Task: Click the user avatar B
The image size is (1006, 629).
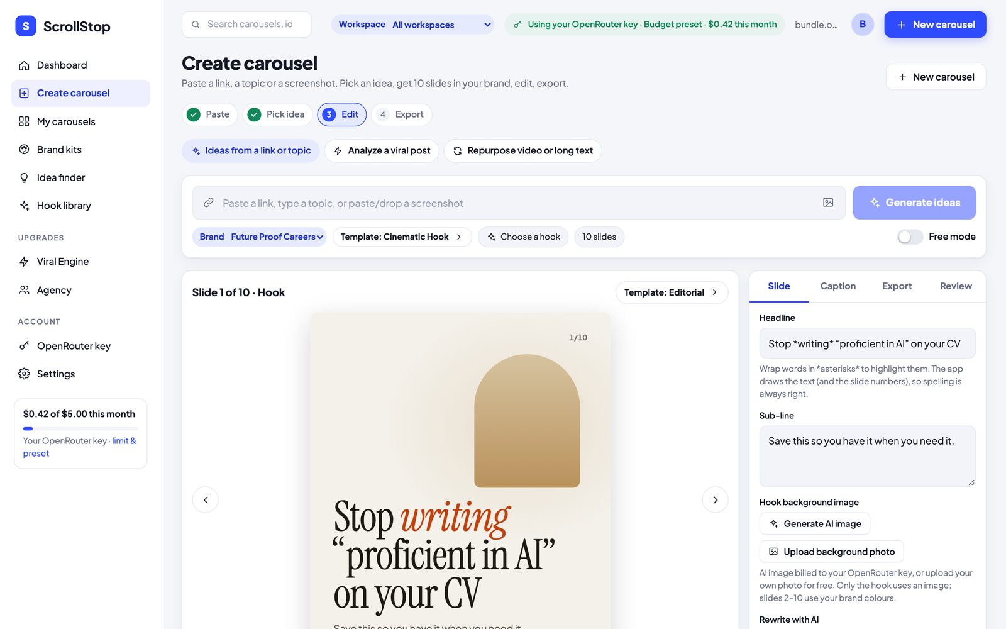Action: point(863,25)
